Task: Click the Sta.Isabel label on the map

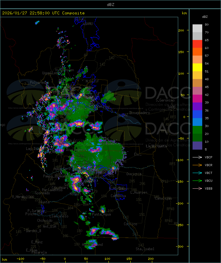Action: pos(145,249)
